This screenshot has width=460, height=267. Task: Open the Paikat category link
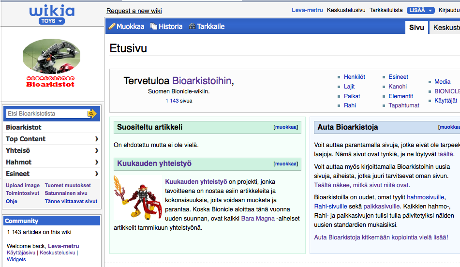352,96
